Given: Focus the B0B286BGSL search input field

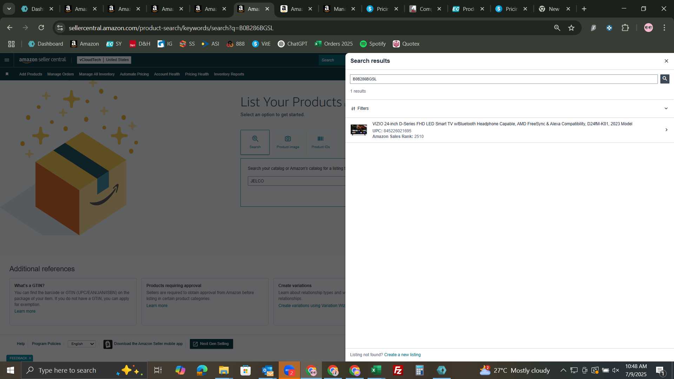Looking at the screenshot, I should click(504, 79).
